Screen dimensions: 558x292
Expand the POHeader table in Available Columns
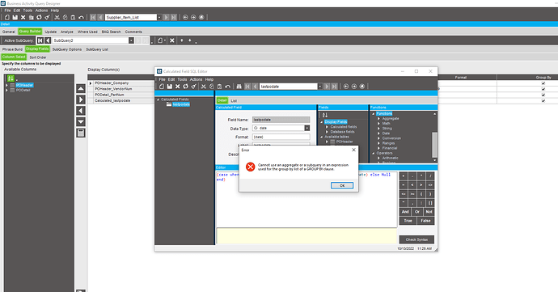[6, 85]
